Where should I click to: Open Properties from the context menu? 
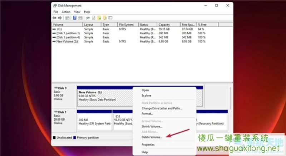(x=148, y=145)
